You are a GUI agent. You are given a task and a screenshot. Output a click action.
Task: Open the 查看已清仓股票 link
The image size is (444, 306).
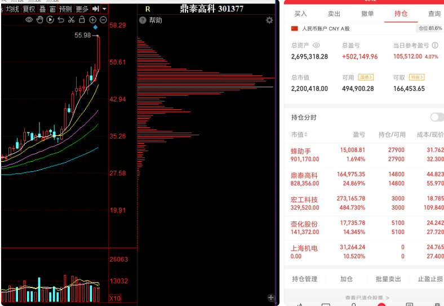point(367,298)
